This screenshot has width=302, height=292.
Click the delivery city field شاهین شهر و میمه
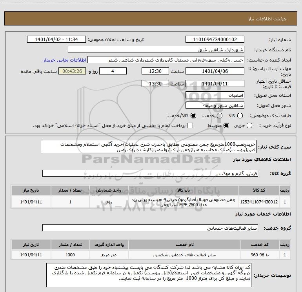(215, 105)
